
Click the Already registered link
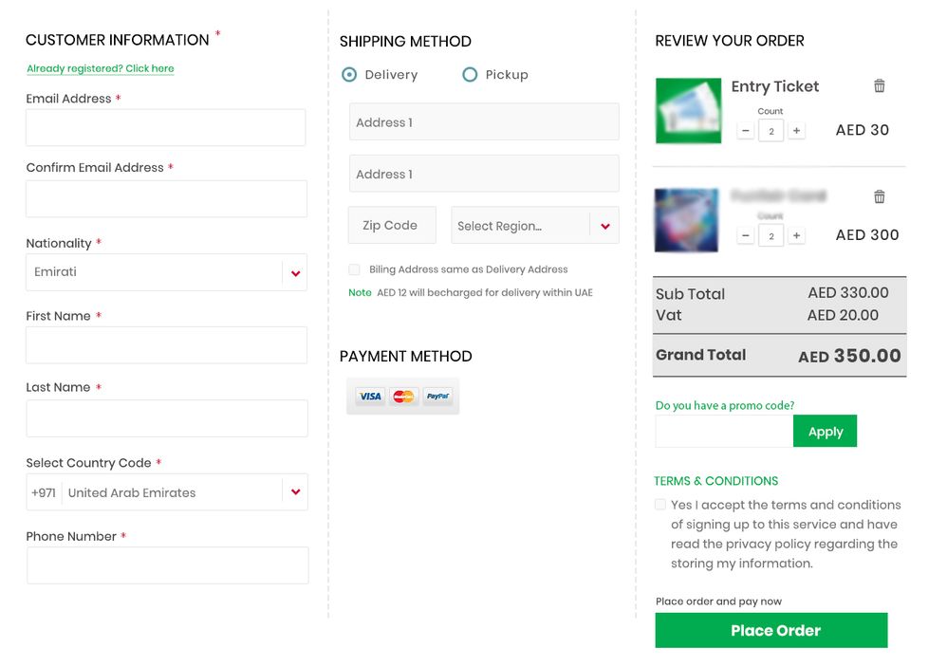101,68
